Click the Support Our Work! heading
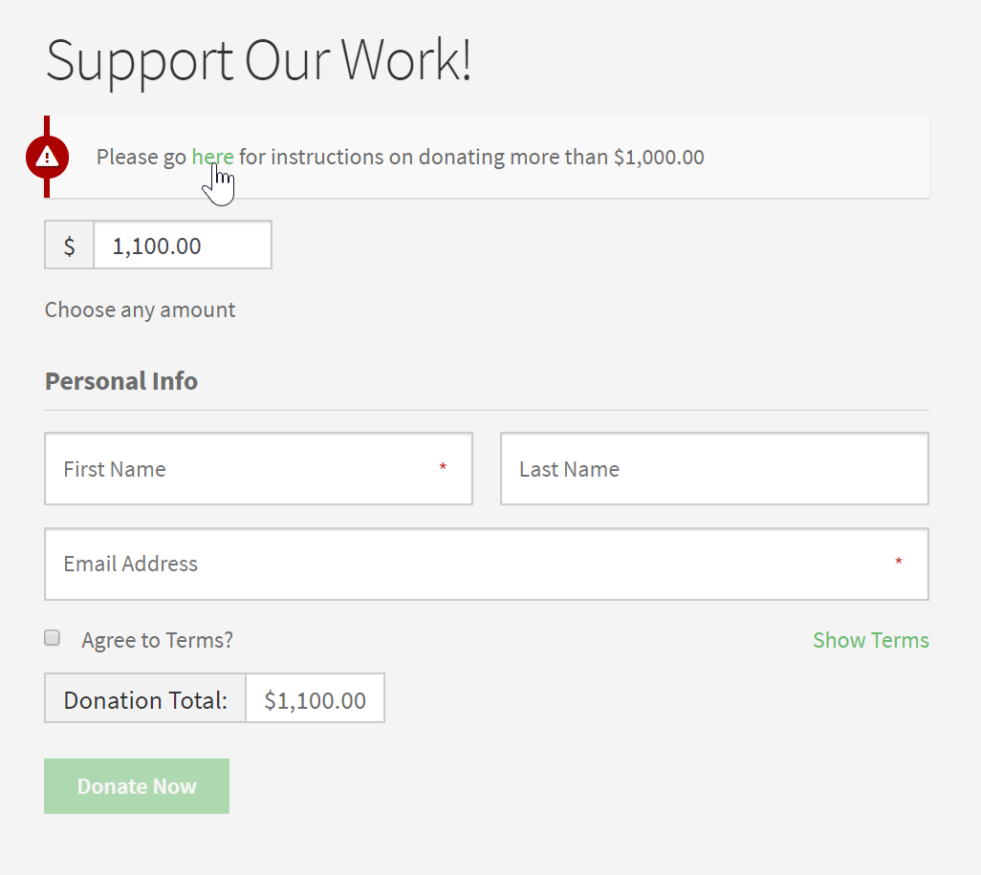 pos(260,60)
